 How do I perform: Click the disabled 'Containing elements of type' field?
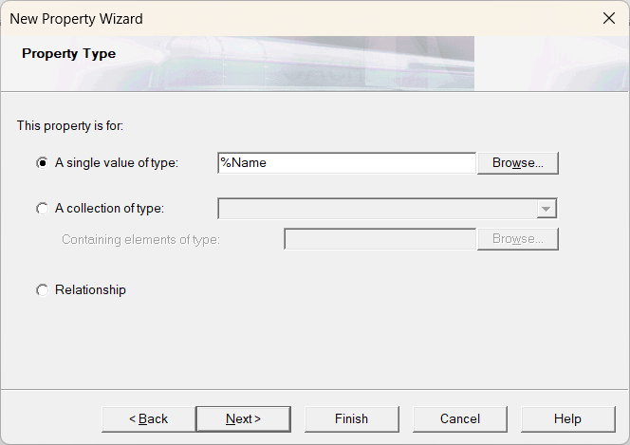coord(380,239)
